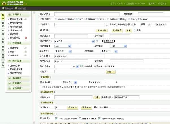This screenshot has width=170, height=124.
Task: Check the 特荐[a] attribute box
Action: [x=87, y=19]
